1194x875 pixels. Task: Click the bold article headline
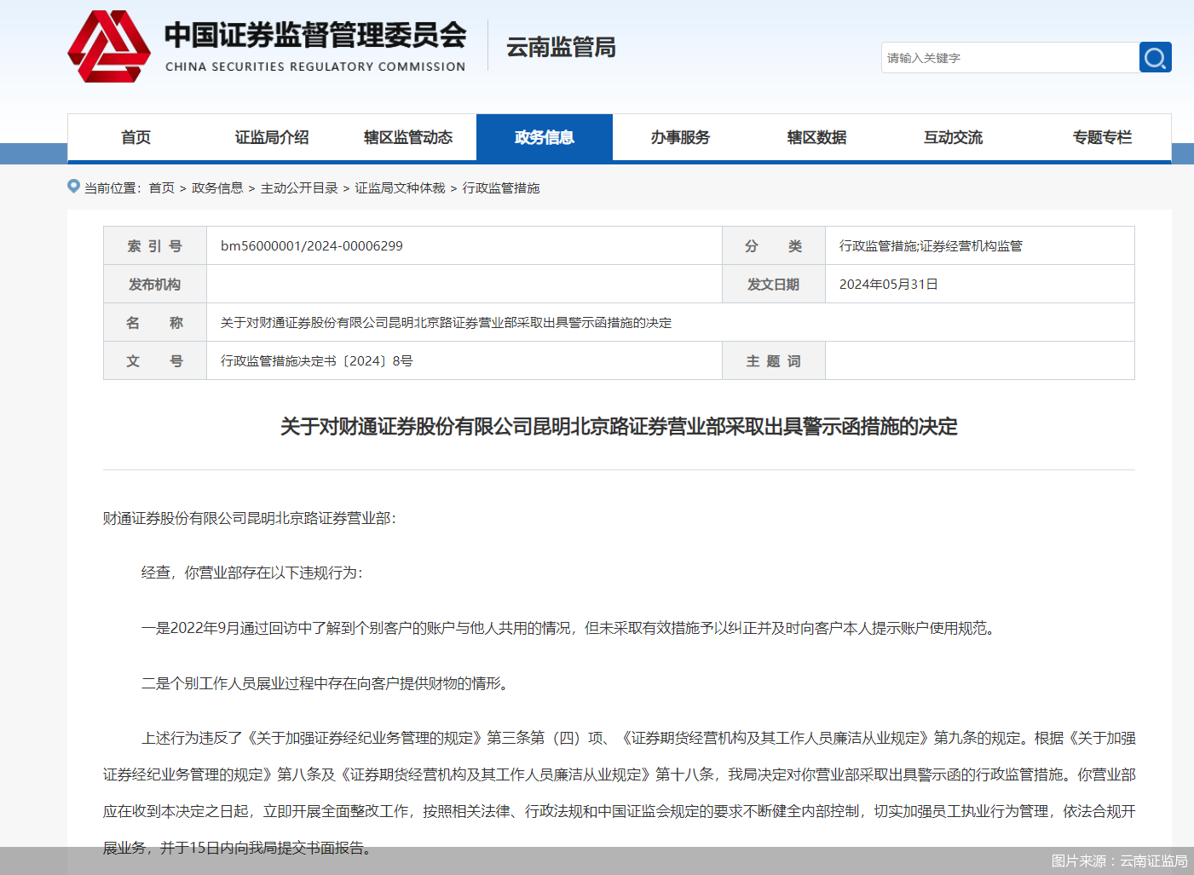point(619,426)
